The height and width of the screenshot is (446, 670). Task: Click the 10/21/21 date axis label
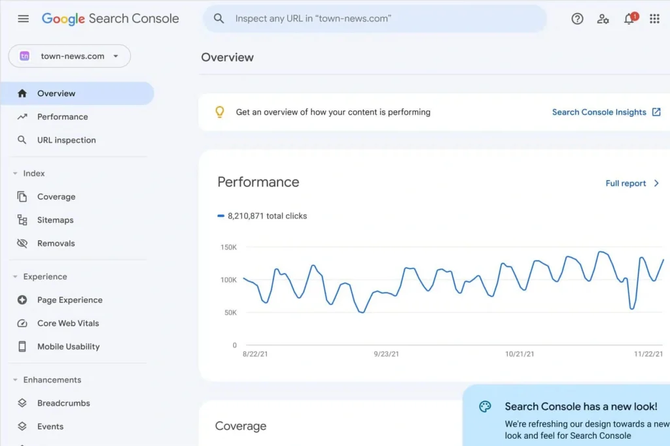point(520,354)
